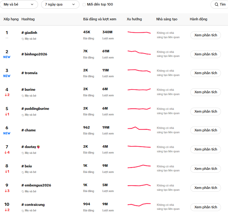Click the tag icon under #burine
Viewport: 228px width, 216px height.
[x=23, y=96]
